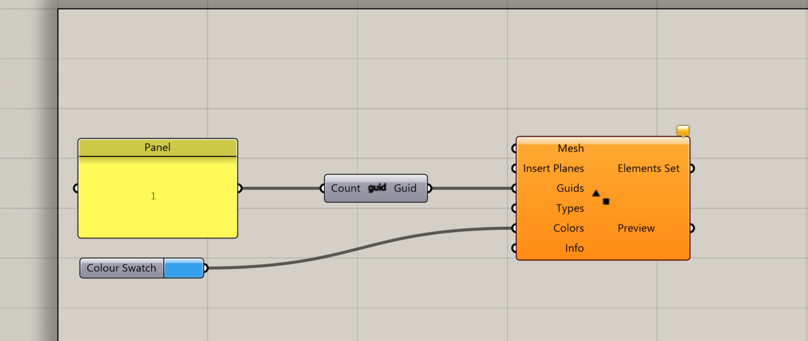Select the Mesh input port

coord(514,148)
